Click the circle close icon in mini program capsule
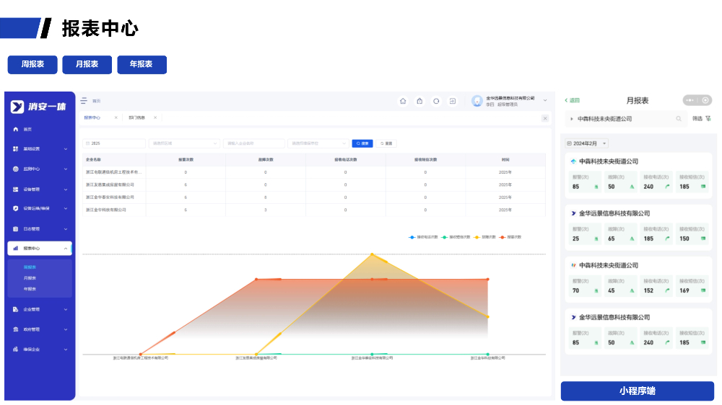The height and width of the screenshot is (405, 722). click(x=705, y=100)
